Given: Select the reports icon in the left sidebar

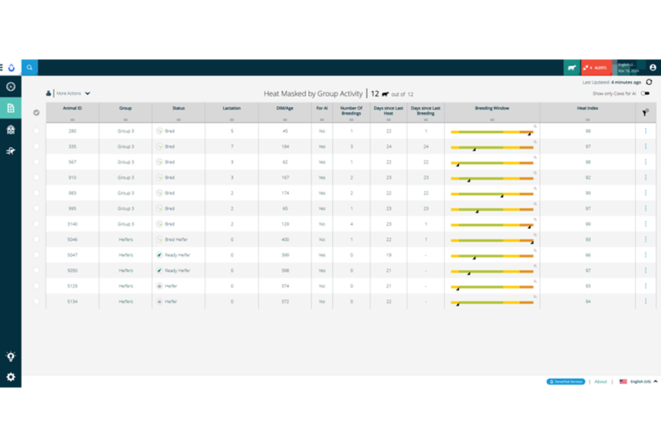Looking at the screenshot, I should (11, 108).
